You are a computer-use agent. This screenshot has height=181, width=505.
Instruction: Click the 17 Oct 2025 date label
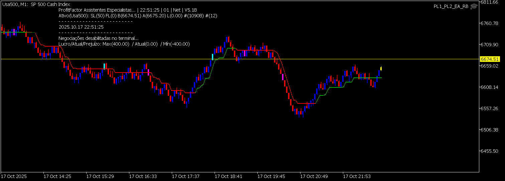[x=14, y=176]
